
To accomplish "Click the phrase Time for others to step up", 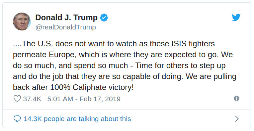I will [x=180, y=65].
